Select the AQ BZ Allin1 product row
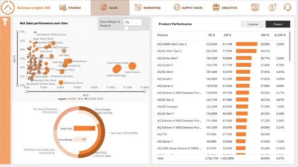The width and height of the screenshot is (298, 167). click(222, 72)
